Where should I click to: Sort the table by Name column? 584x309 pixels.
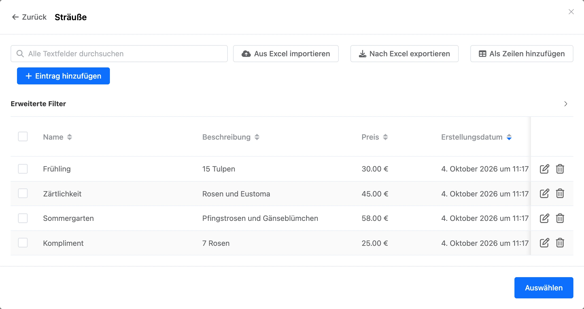pyautogui.click(x=70, y=137)
